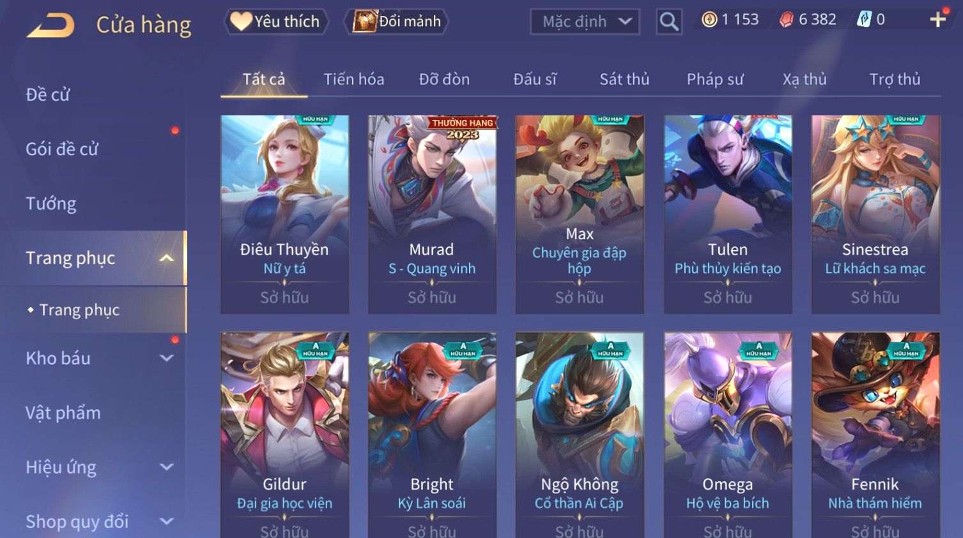
Task: Tap the gold coin currency icon
Action: pos(709,20)
